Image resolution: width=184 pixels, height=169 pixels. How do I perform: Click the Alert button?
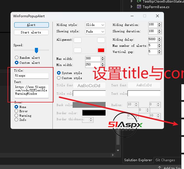[x=32, y=25]
